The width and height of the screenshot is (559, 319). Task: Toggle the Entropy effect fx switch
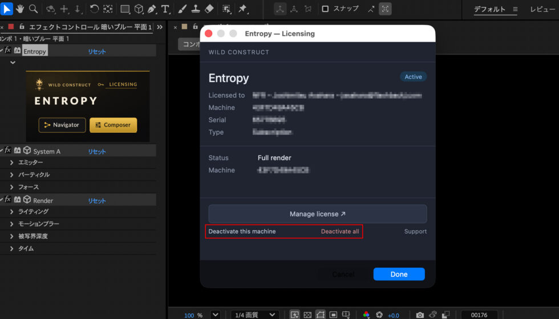[7, 50]
